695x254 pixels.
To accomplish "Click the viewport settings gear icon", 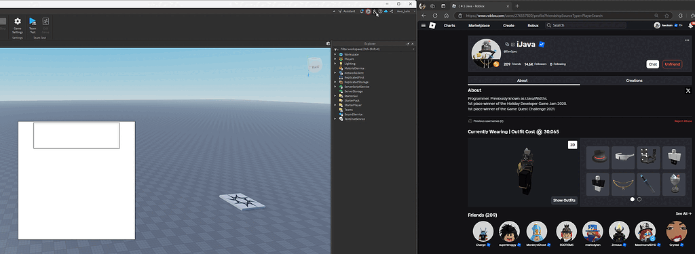I will pyautogui.click(x=328, y=43).
